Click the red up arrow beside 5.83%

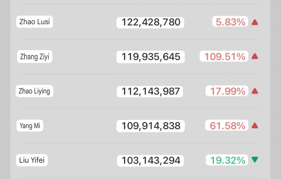click(x=255, y=22)
